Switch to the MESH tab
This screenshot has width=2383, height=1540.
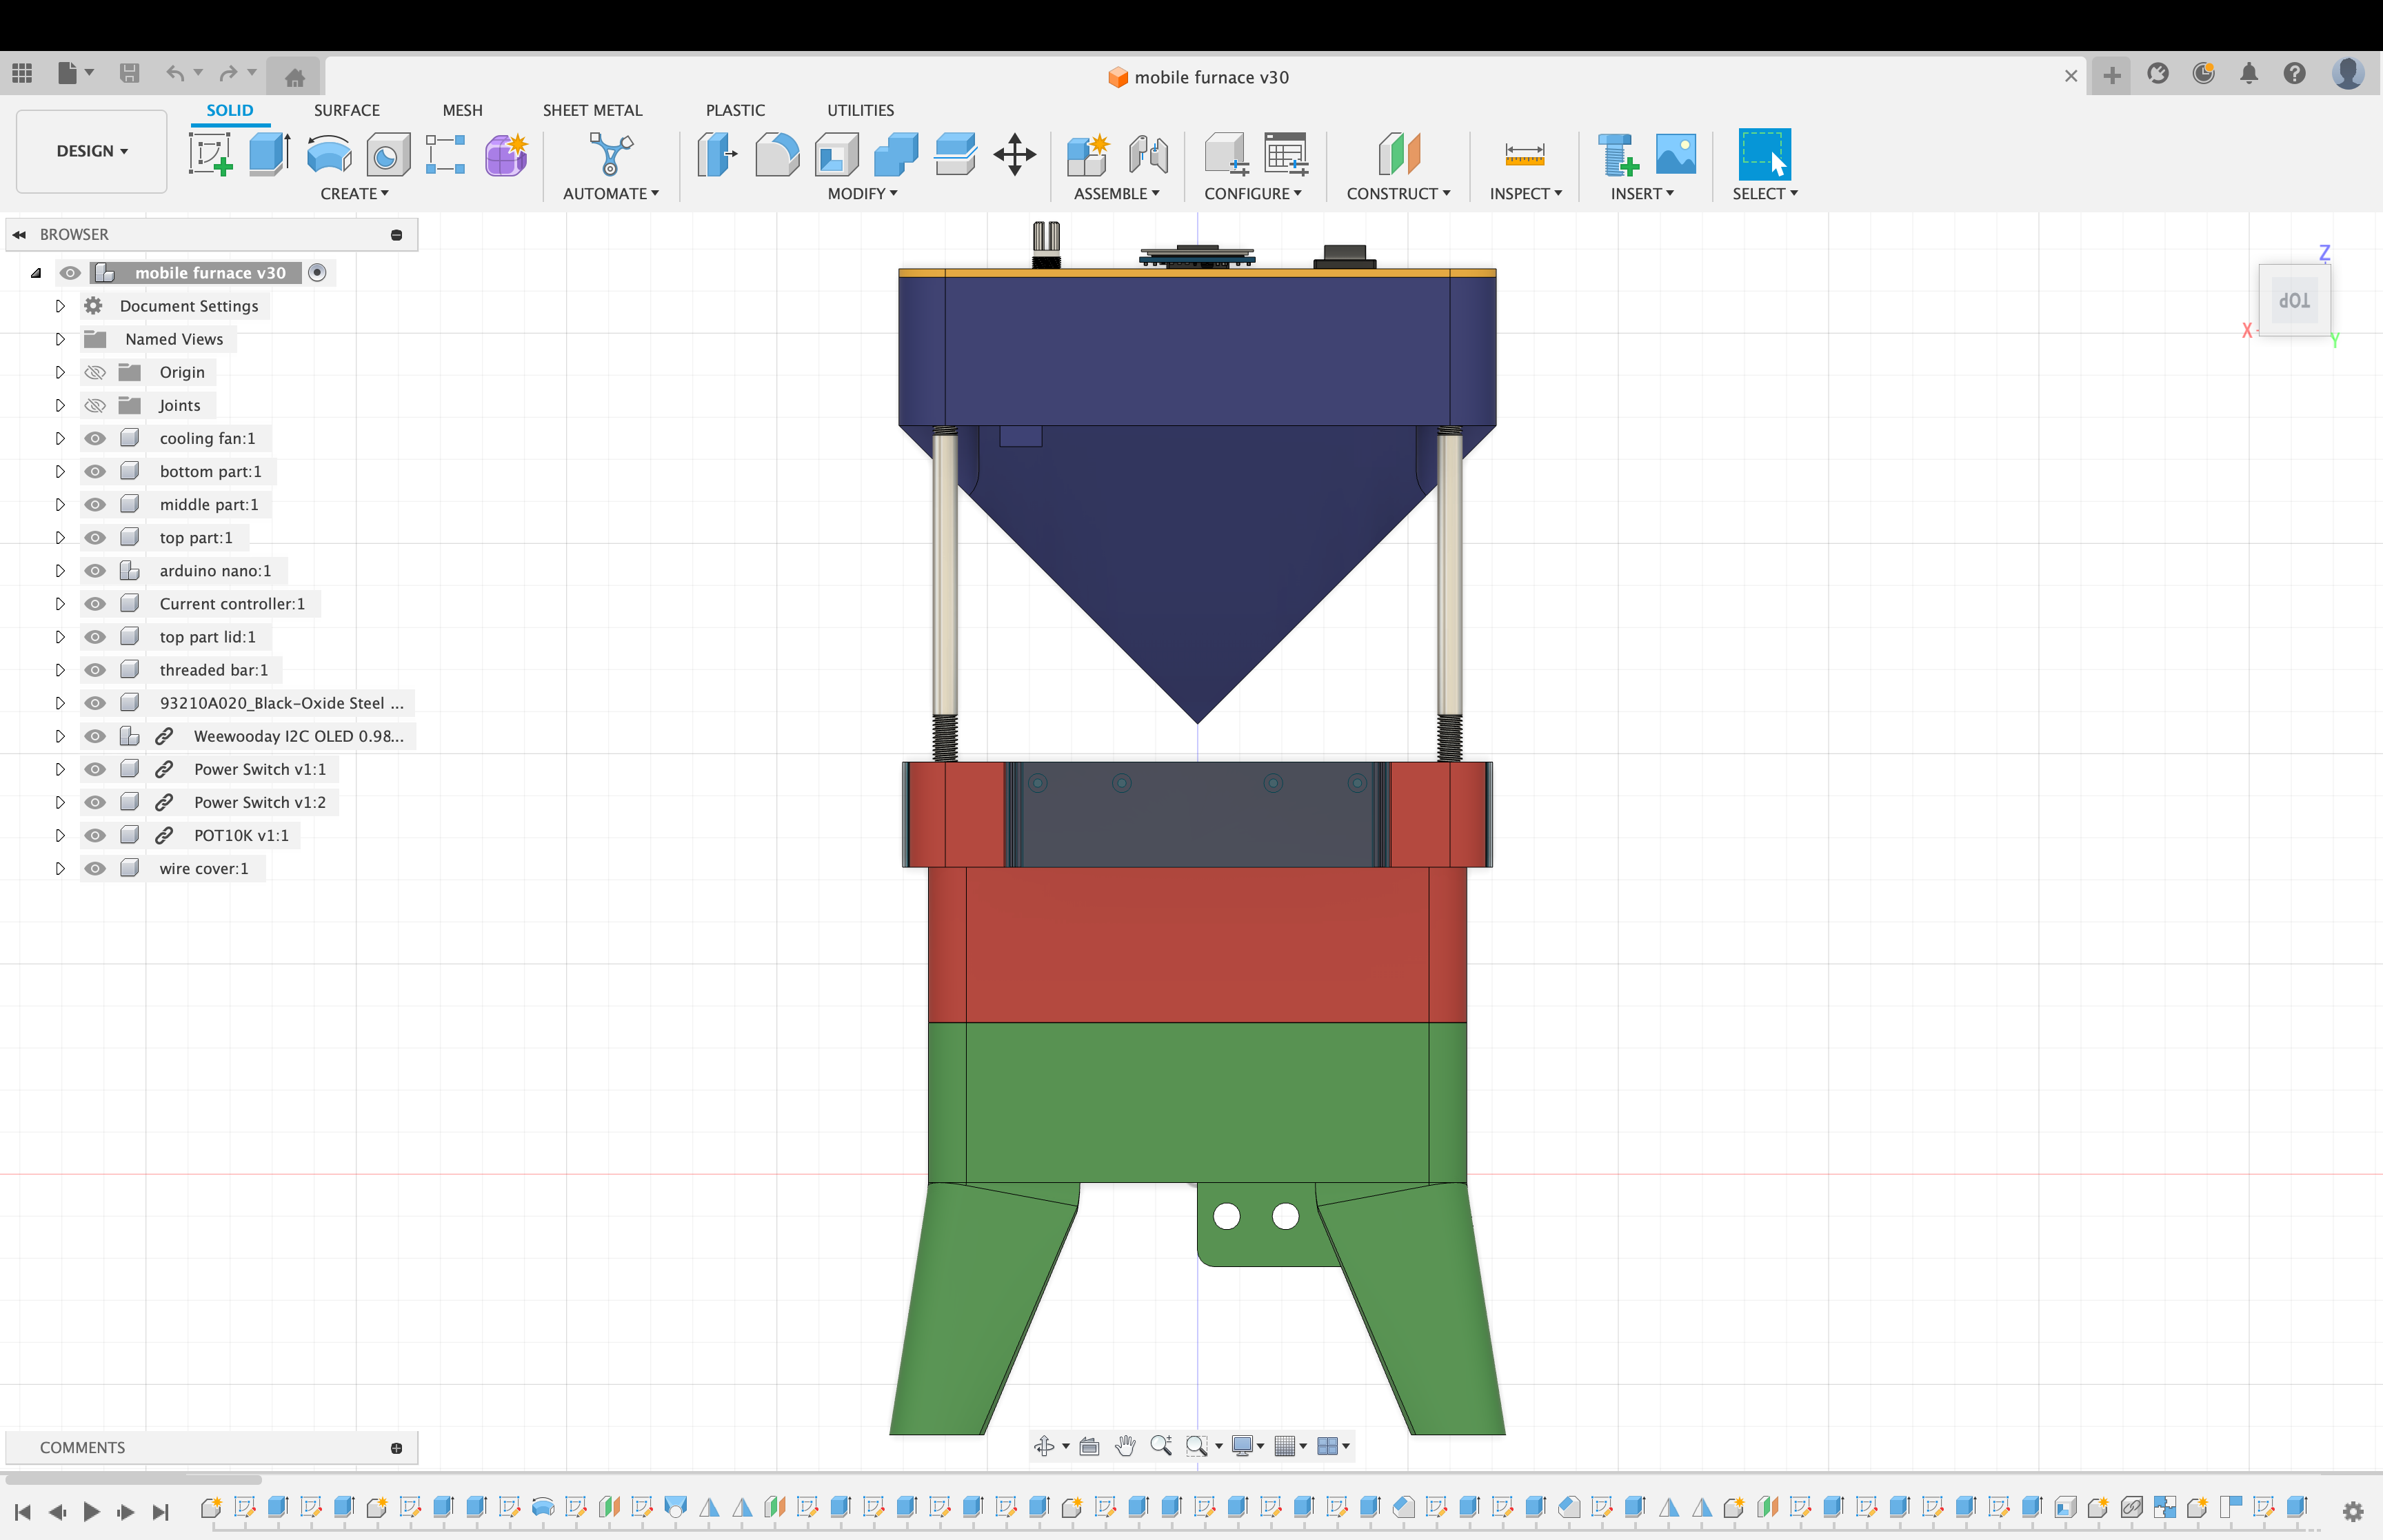462,110
